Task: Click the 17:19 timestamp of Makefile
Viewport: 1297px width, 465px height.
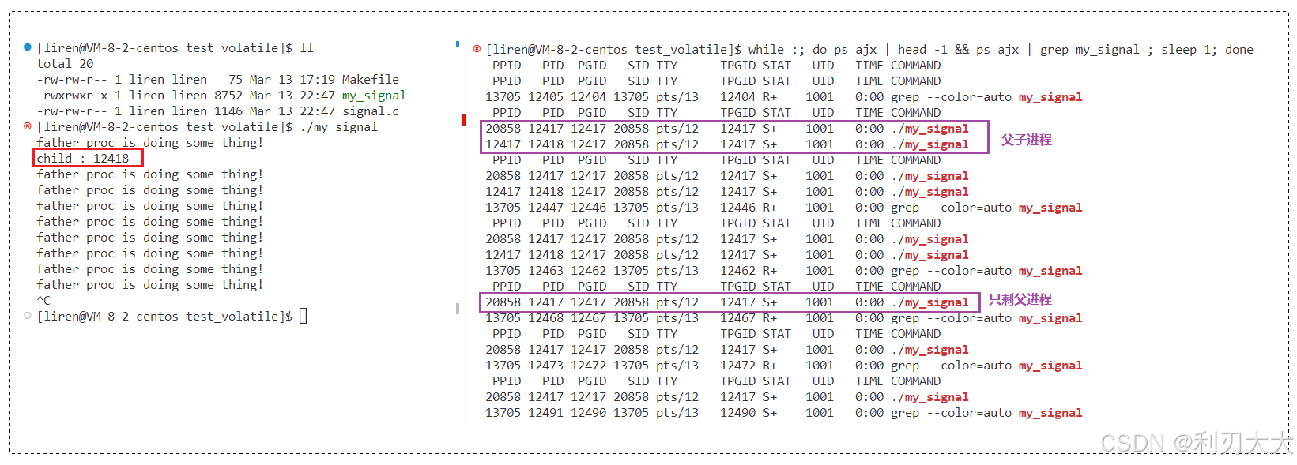Action: 317,80
